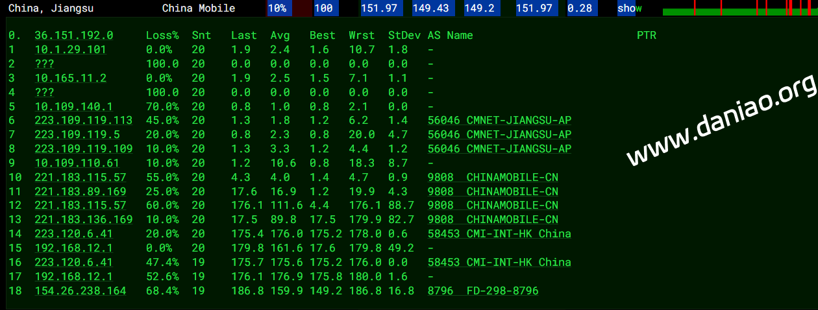The width and height of the screenshot is (818, 310).
Task: Open hop 3 IP address 10.165.11.2
Action: (x=70, y=78)
